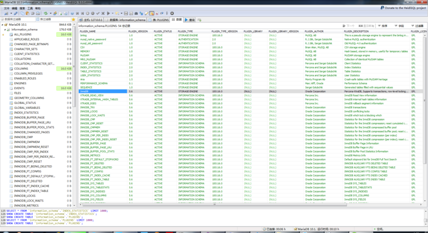
Task: Click the PayPal donate icon
Action: click(x=381, y=8)
